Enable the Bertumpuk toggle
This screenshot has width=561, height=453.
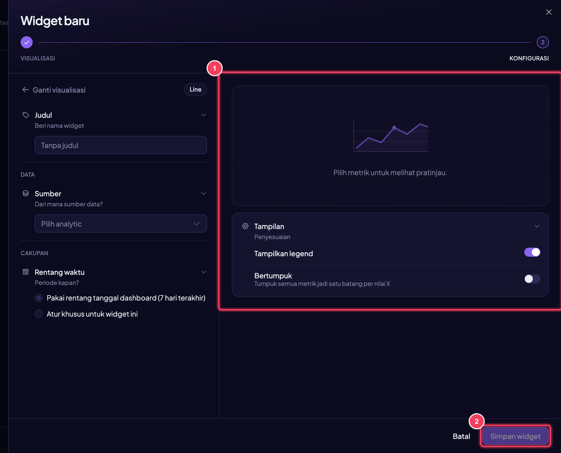pos(532,279)
